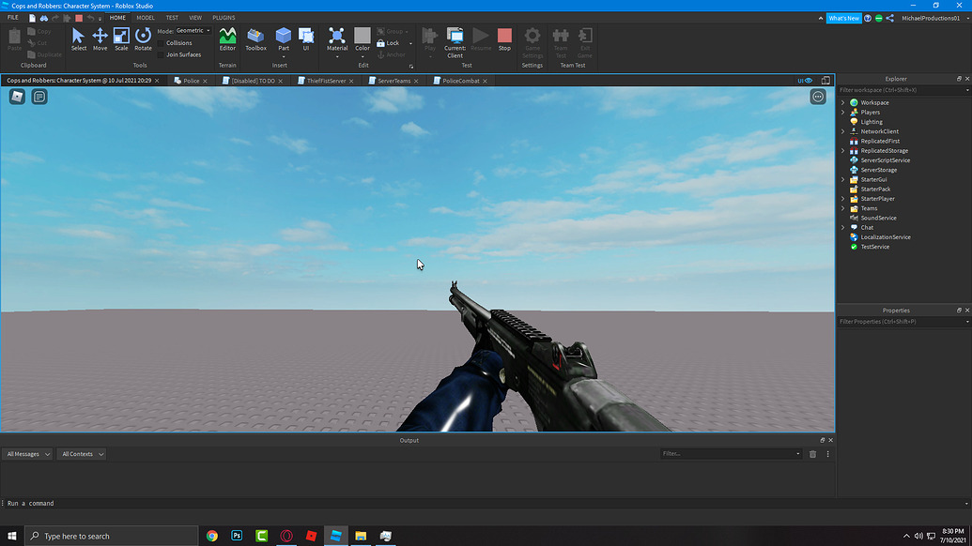Expand the StarterGui node
This screenshot has width=972, height=546.
(x=842, y=179)
